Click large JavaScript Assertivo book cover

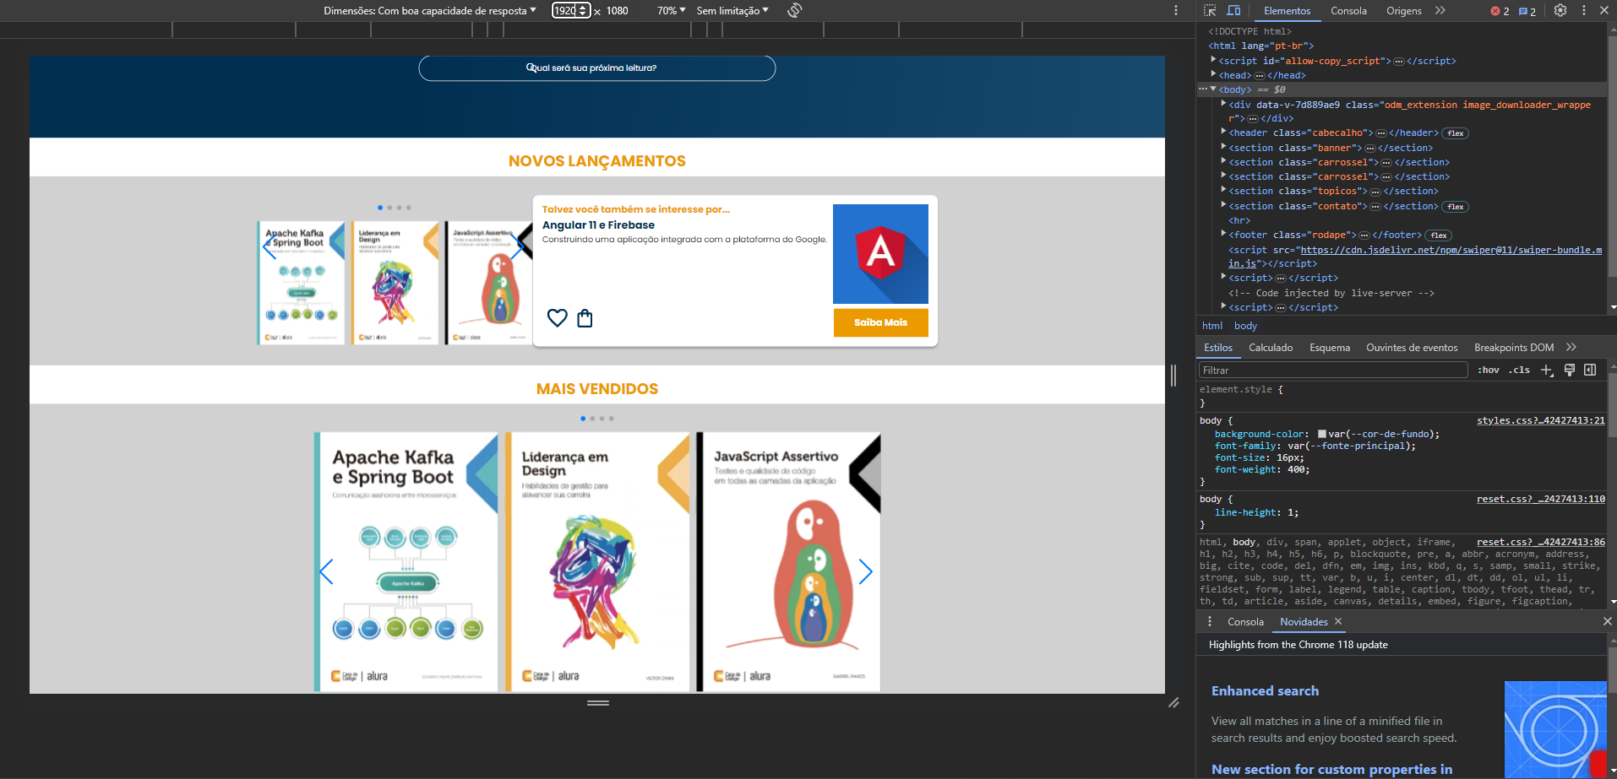(x=788, y=562)
